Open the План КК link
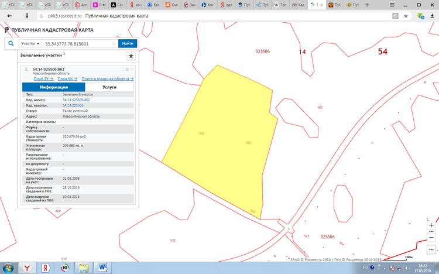Viewport: 439px width, 274px height. [67, 78]
